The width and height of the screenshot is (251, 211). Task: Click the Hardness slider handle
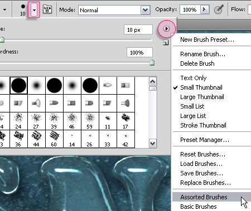152,63
